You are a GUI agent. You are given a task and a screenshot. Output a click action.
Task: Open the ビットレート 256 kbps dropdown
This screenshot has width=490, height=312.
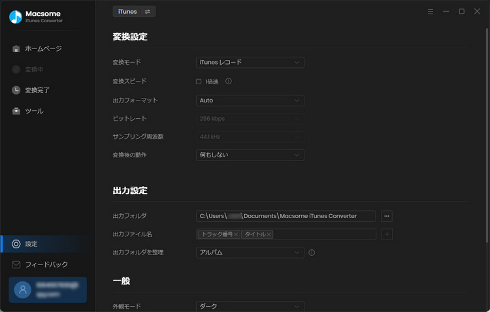pos(250,119)
